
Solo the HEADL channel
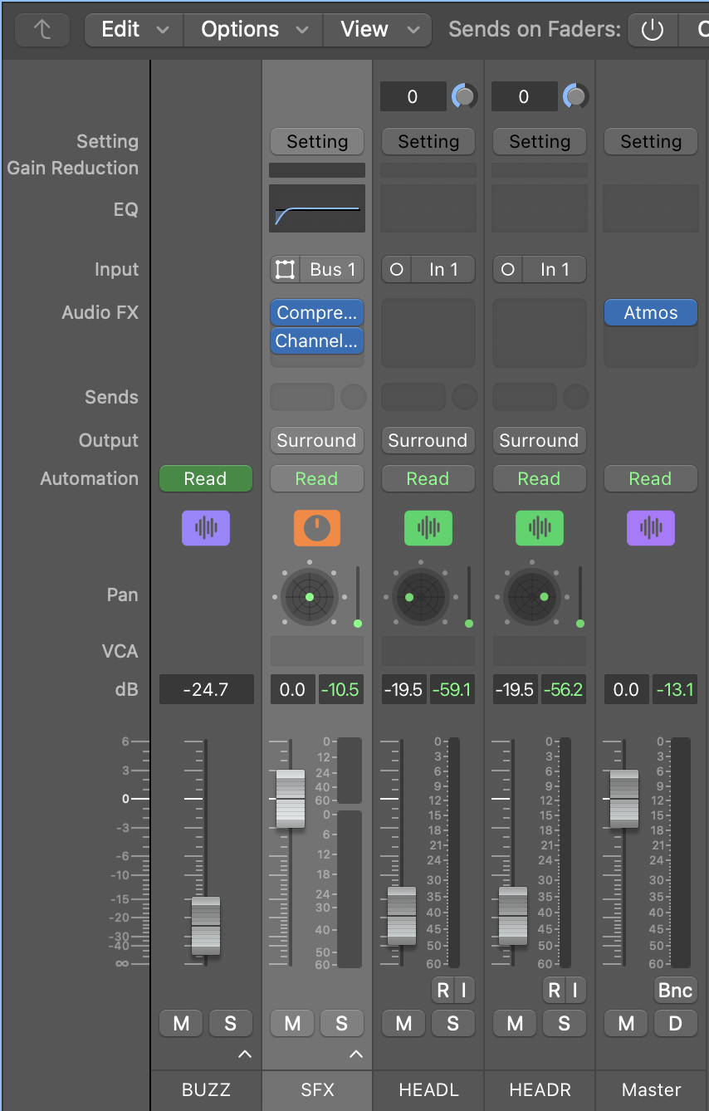(x=453, y=1024)
